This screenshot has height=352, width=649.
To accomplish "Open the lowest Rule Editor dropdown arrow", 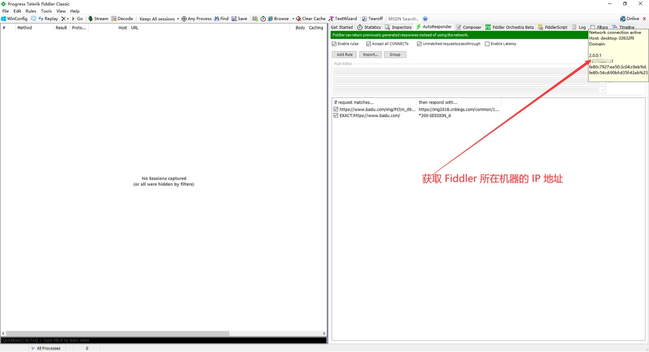I will click(602, 90).
